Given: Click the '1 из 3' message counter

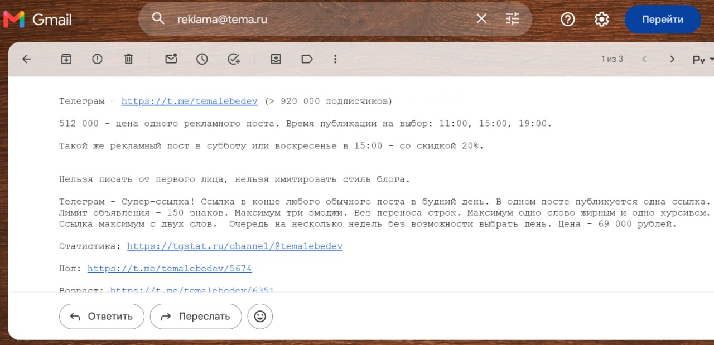Looking at the screenshot, I should pyautogui.click(x=612, y=59).
